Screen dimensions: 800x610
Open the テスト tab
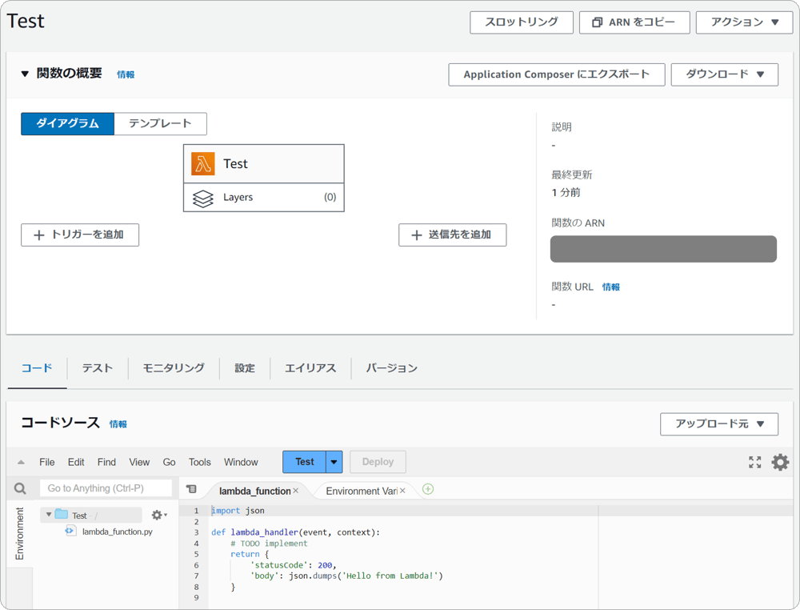98,368
